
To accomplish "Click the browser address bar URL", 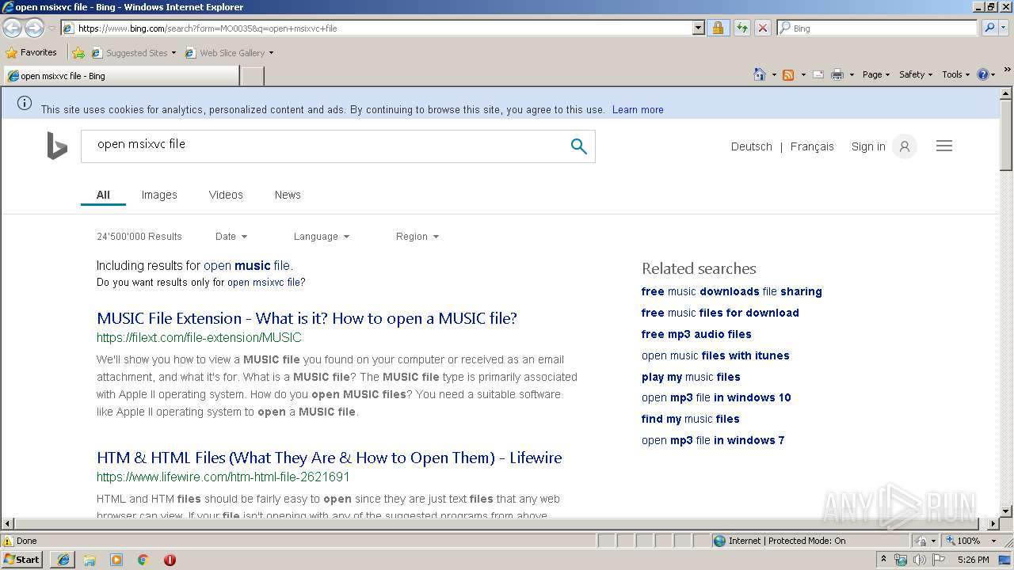I will (x=377, y=28).
